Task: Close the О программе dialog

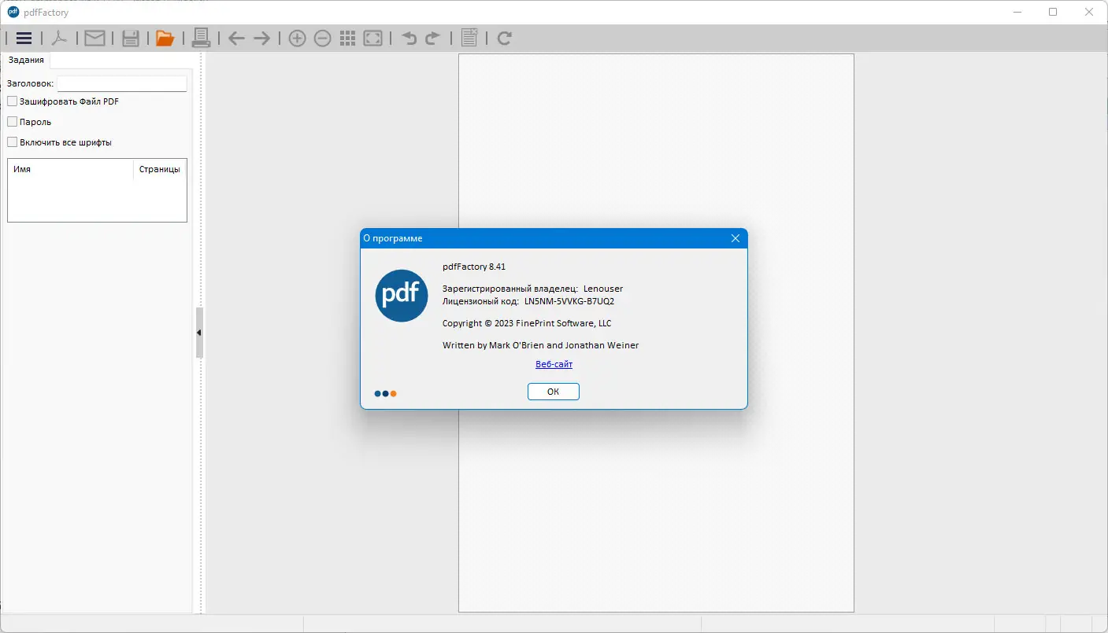Action: pyautogui.click(x=736, y=238)
